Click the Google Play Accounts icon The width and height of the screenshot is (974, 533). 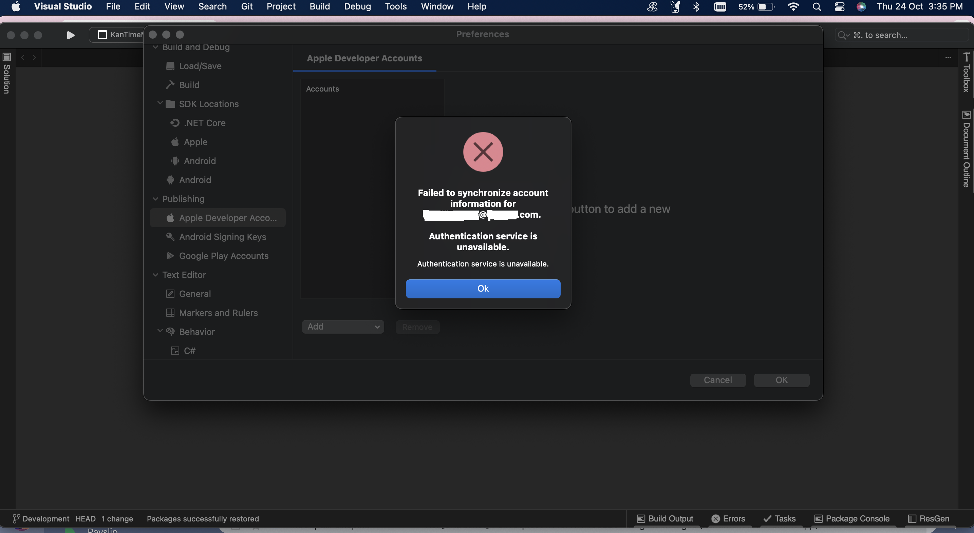[x=170, y=256]
